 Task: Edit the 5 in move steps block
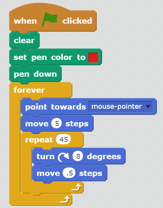[56, 124]
